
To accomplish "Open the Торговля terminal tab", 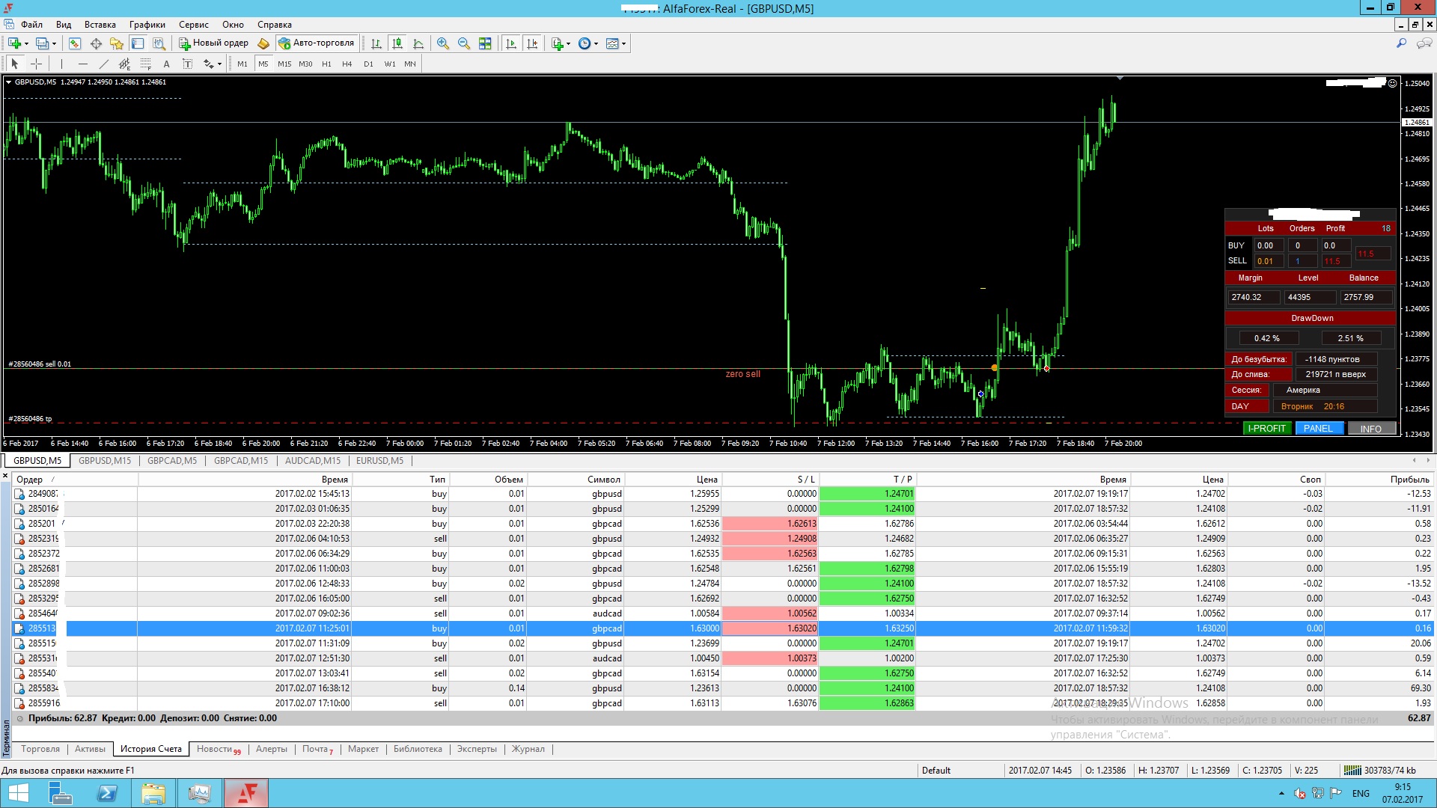I will click(x=40, y=749).
